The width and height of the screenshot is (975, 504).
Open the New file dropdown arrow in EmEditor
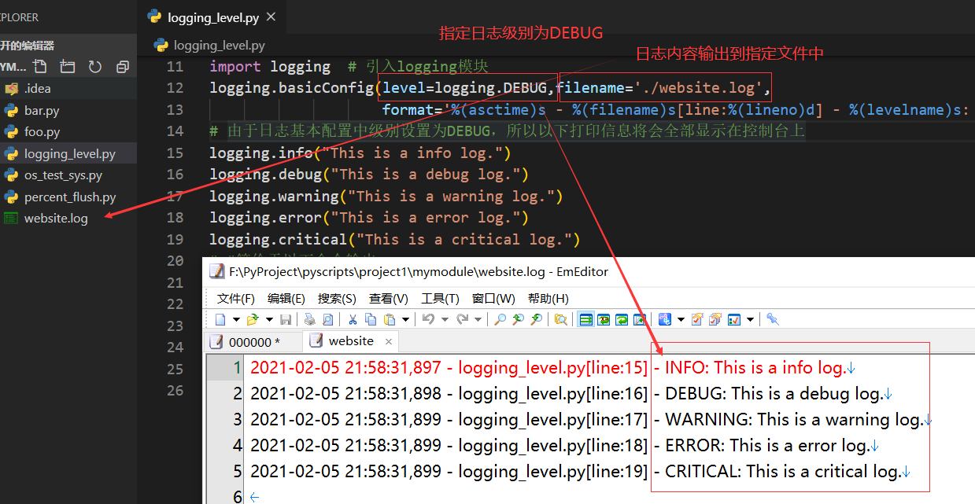click(x=236, y=319)
